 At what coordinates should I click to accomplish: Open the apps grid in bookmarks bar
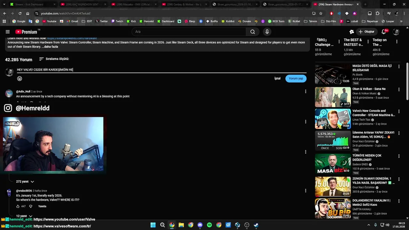(4, 21)
